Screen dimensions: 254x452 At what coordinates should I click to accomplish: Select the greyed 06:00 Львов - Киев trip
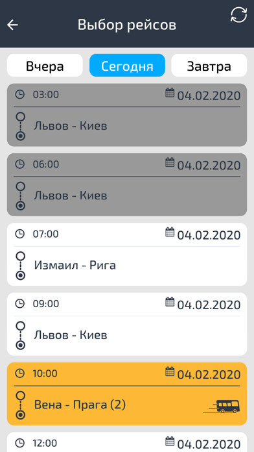pos(127,185)
